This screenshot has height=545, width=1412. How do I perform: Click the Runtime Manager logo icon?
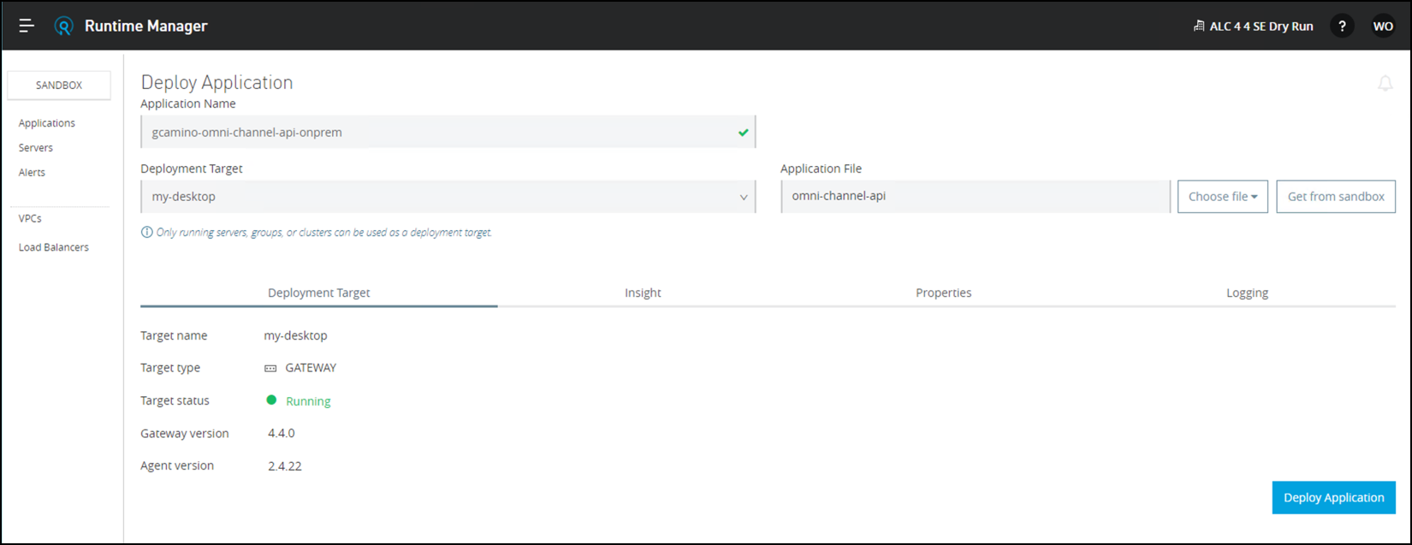point(63,26)
